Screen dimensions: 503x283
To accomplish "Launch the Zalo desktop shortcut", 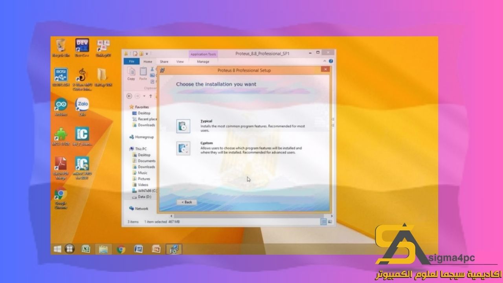I will (x=82, y=107).
